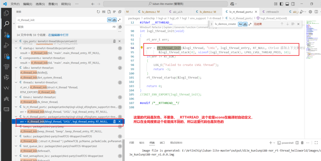
Task: Close the editor find widget
Action: (x=298, y=24)
